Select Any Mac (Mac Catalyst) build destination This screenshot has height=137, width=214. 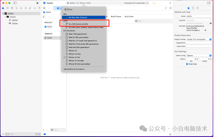click(x=84, y=27)
